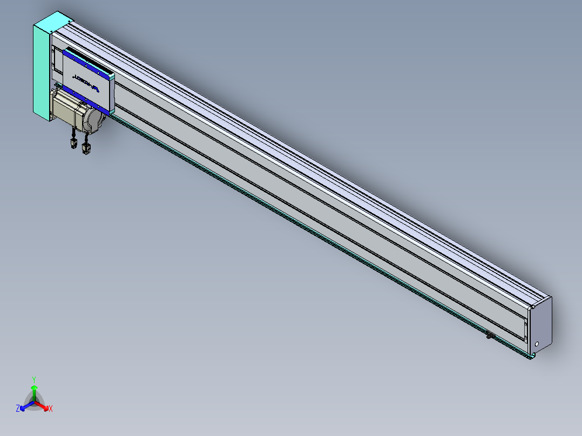Select the small black sensor near rail end
Screen dimensions: 582x436
pos(490,336)
